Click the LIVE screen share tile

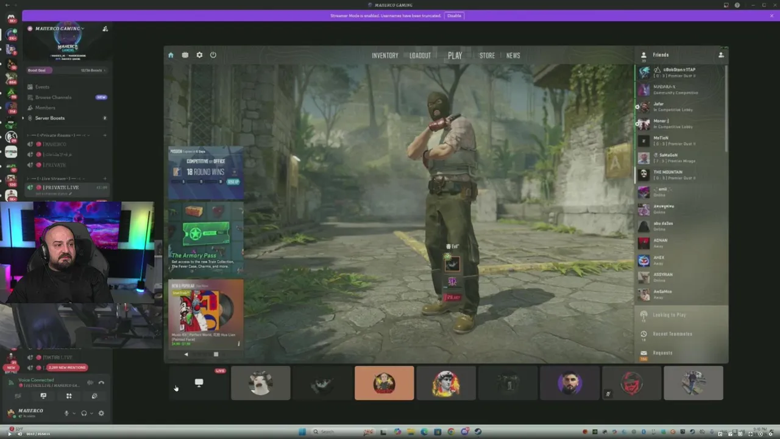point(199,383)
